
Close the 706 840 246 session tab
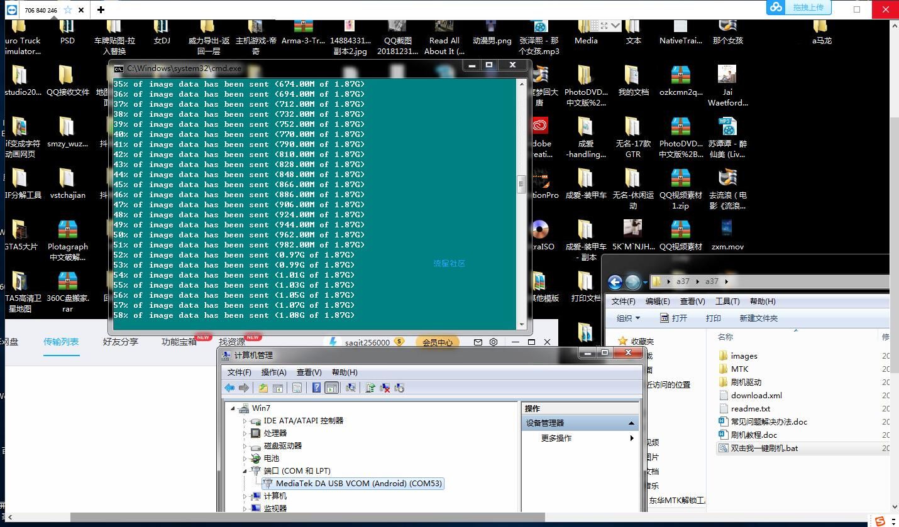coord(81,10)
